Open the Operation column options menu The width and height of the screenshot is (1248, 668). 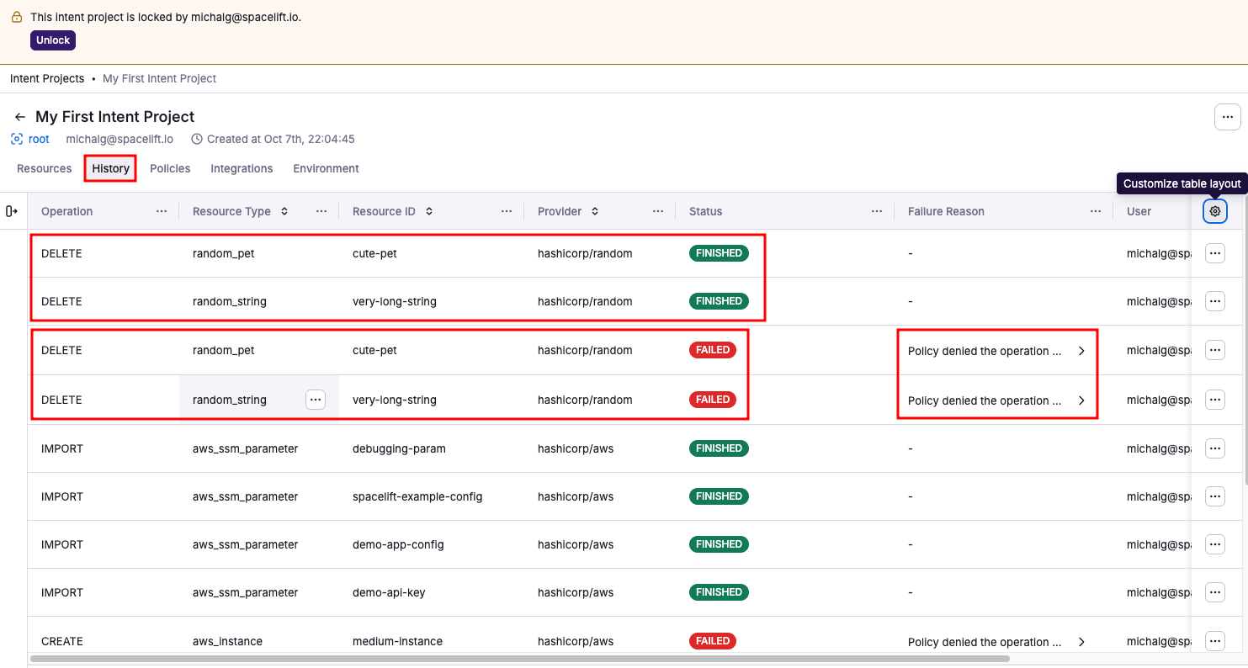(x=161, y=211)
